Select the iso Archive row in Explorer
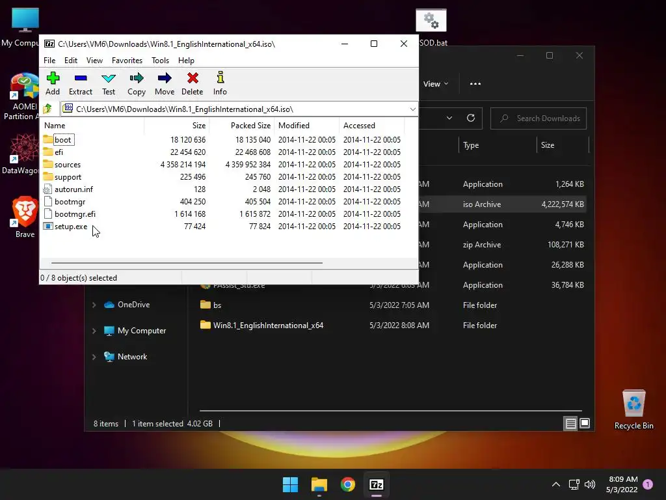Viewport: 666px width, 500px height. (x=504, y=204)
